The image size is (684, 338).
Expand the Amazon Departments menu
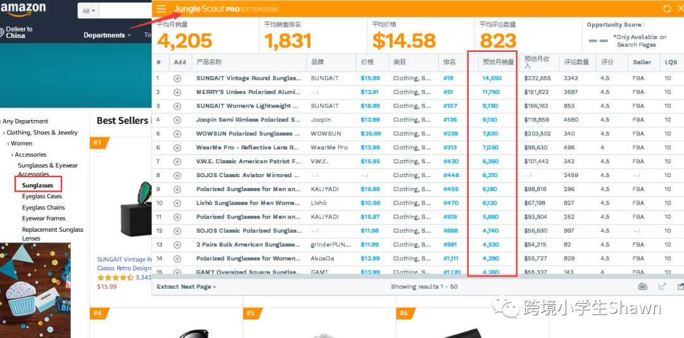pos(107,35)
